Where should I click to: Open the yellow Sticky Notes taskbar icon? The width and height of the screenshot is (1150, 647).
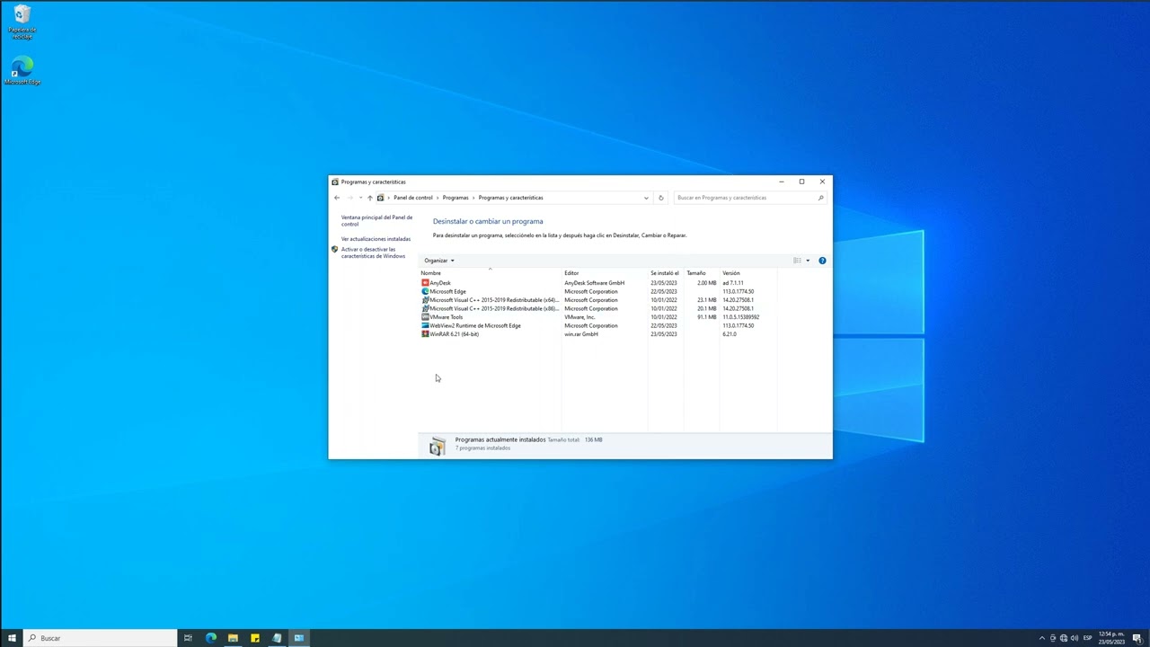tap(255, 638)
